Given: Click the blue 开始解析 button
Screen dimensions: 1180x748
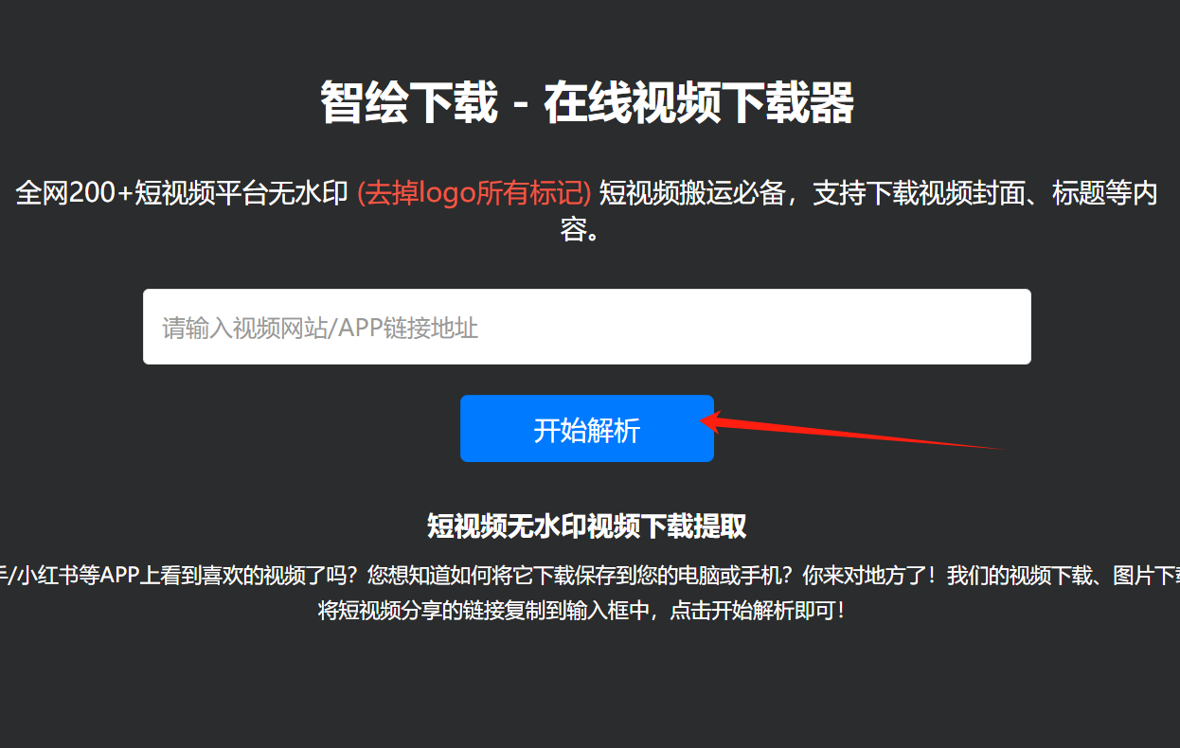Looking at the screenshot, I should (587, 429).
